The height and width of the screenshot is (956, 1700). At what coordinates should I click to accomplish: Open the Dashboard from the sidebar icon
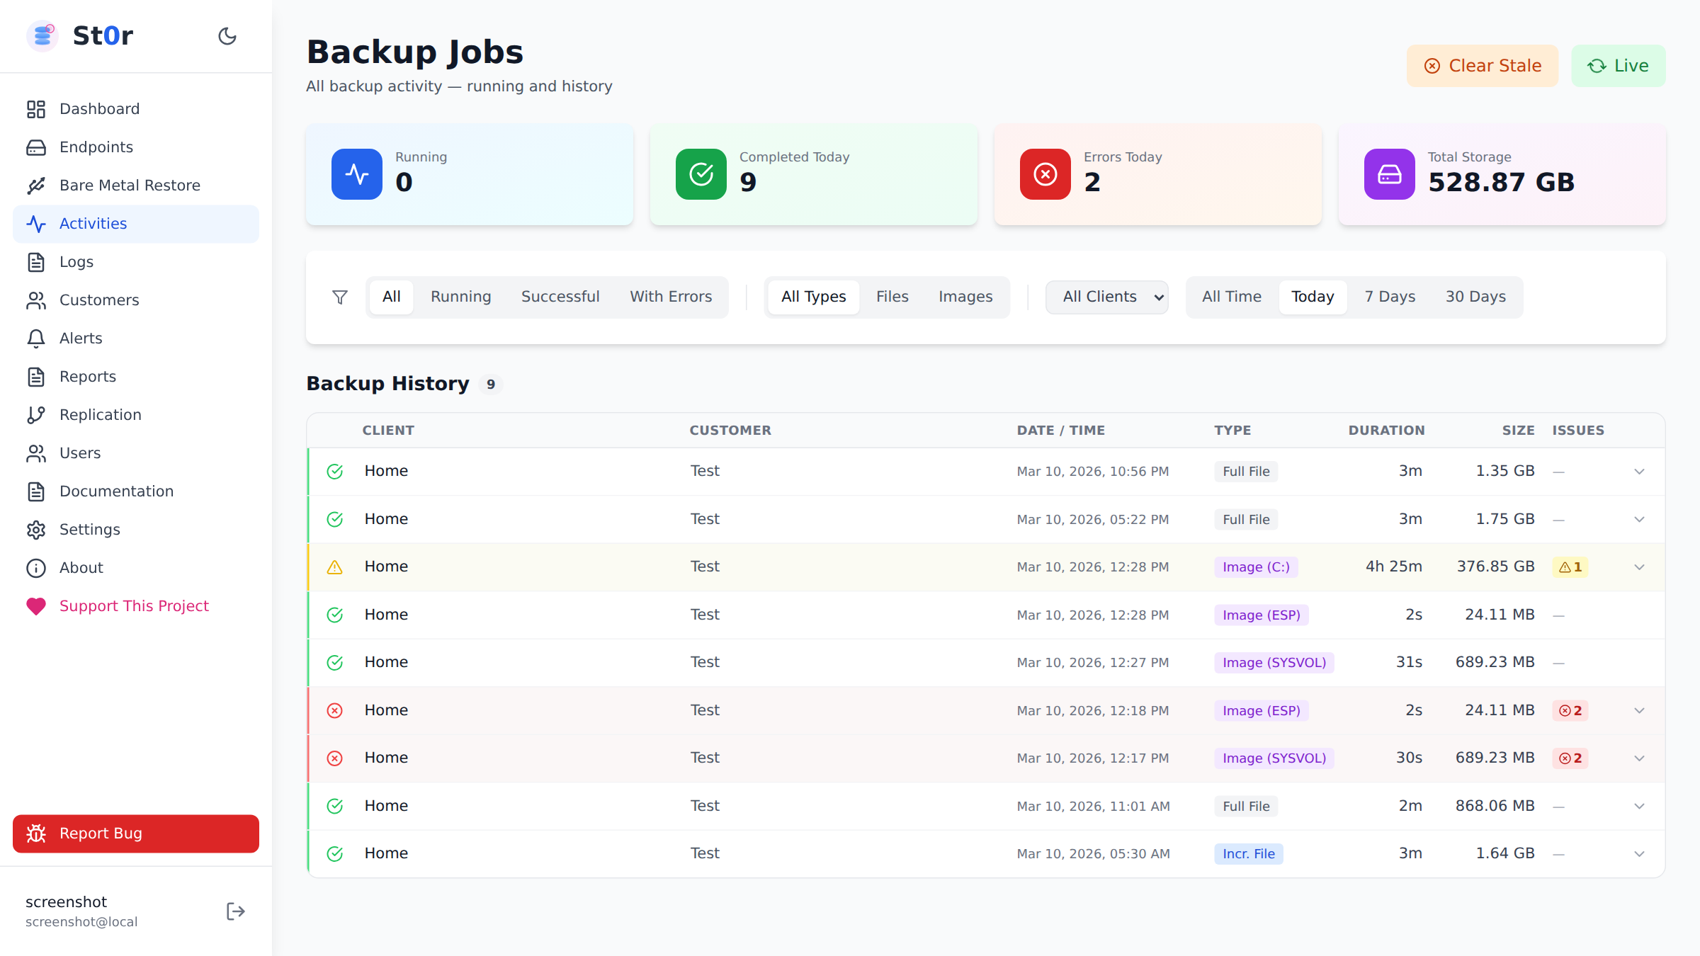click(x=37, y=108)
